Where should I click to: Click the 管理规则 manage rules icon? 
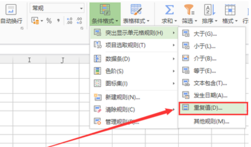(98, 122)
